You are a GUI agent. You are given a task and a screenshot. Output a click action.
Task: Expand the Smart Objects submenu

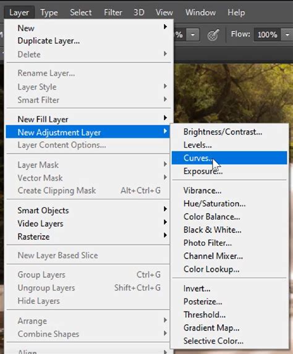[x=88, y=211]
